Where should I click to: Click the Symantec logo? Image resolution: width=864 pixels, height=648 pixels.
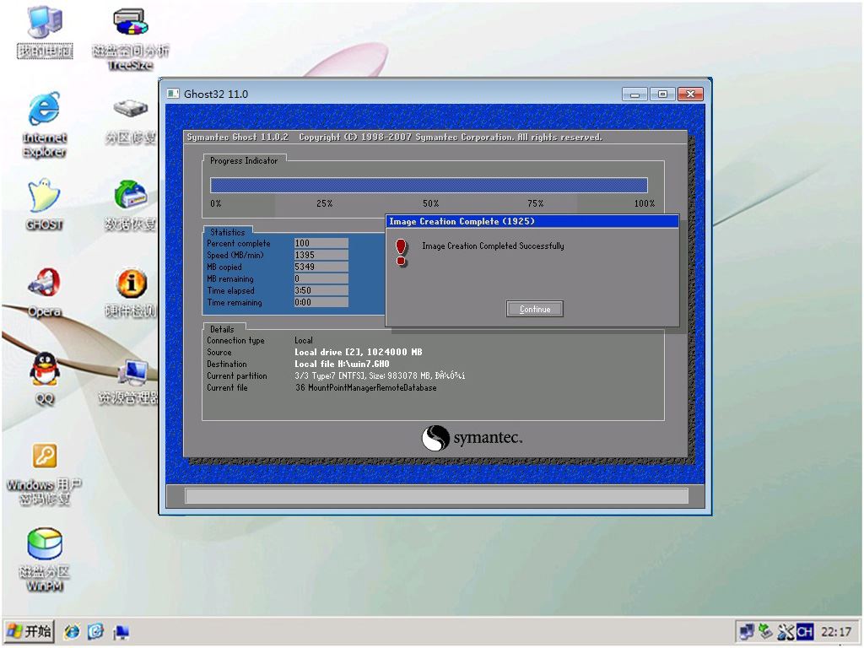coord(472,438)
